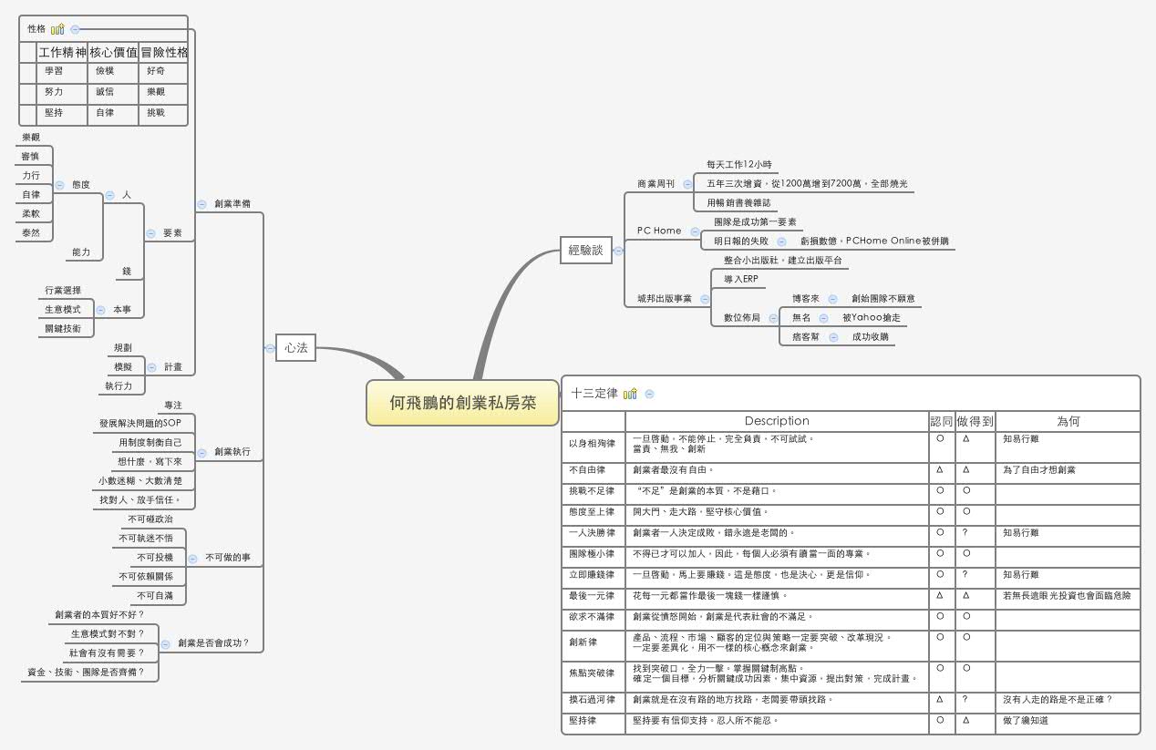Collapse the 創業是否會成功 branch
The image size is (1156, 750).
coord(165,643)
